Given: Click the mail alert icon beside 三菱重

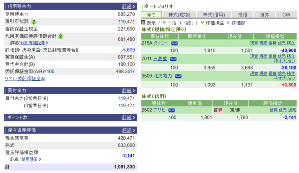Looking at the screenshot, I should point(173,59).
